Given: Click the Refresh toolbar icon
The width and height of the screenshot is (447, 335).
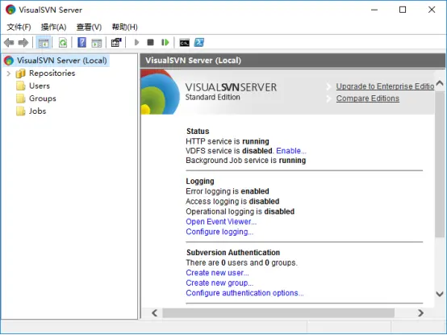Looking at the screenshot, I should coord(63,43).
